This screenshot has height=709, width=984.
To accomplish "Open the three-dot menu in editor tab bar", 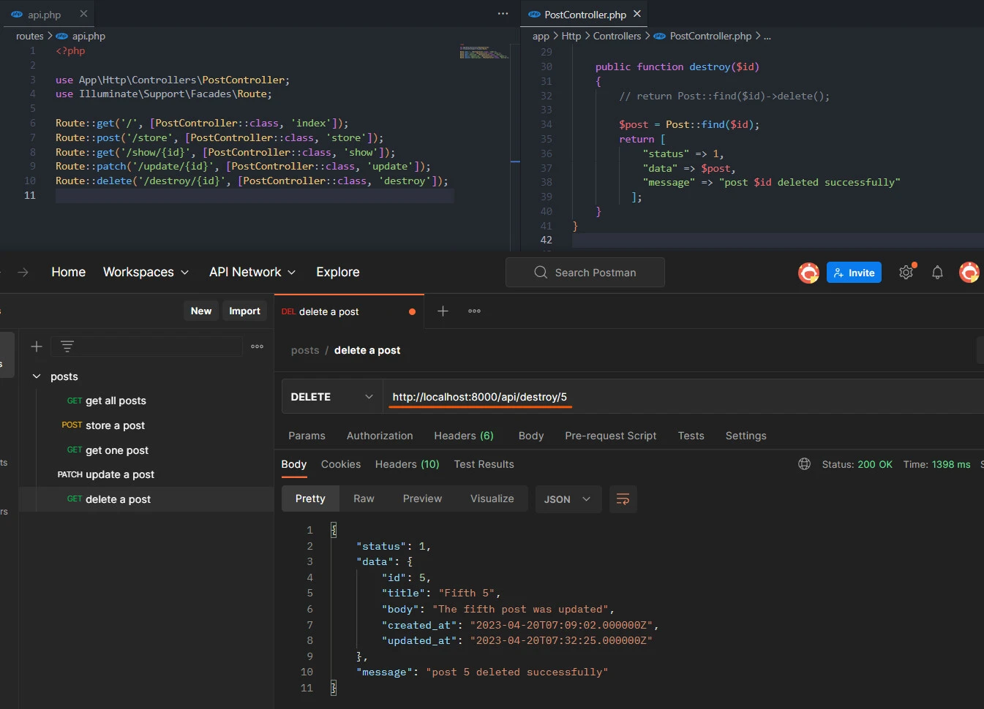I will coord(503,14).
